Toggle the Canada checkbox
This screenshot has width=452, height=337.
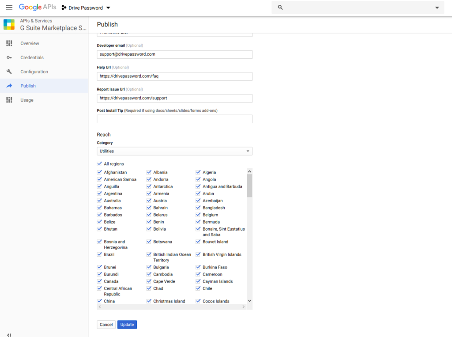coord(99,281)
